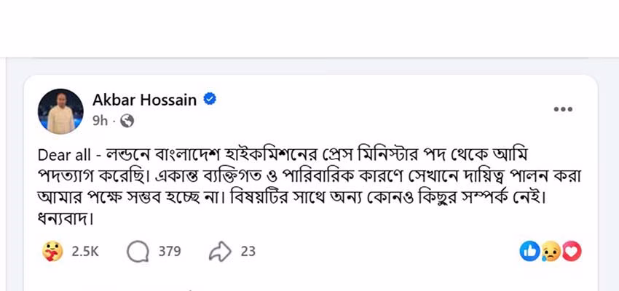
Task: Open the 9h post timestamp
Action: pyautogui.click(x=100, y=120)
